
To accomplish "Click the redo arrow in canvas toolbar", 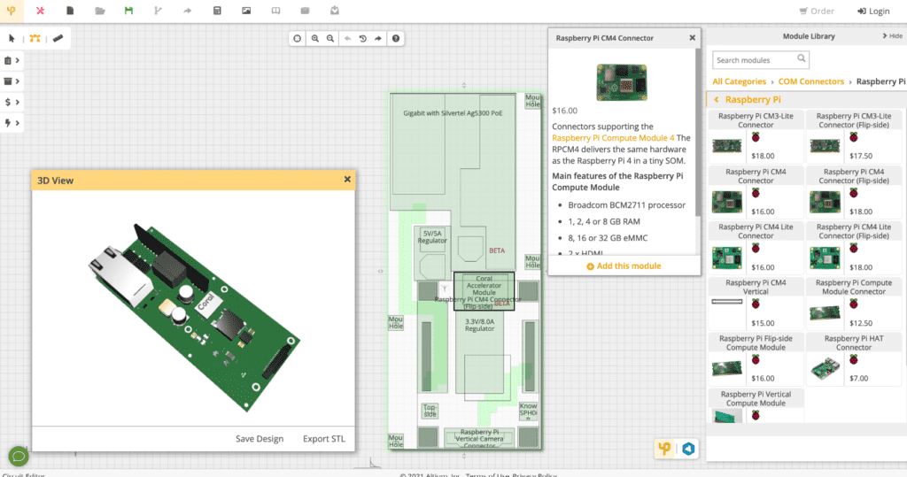I will coord(378,39).
